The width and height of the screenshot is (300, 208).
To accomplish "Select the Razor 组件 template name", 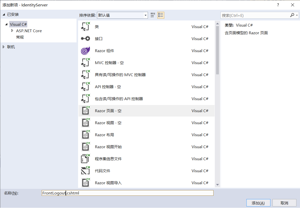I will (x=105, y=51).
